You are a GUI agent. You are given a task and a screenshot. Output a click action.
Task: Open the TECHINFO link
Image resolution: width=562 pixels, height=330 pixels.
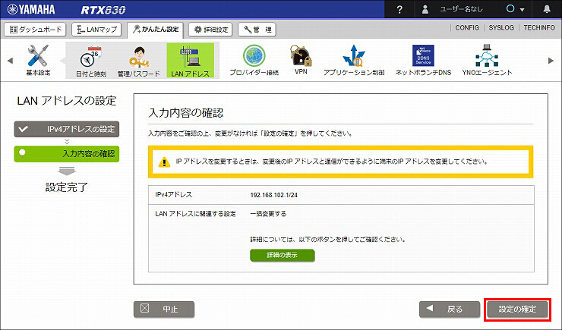[539, 27]
